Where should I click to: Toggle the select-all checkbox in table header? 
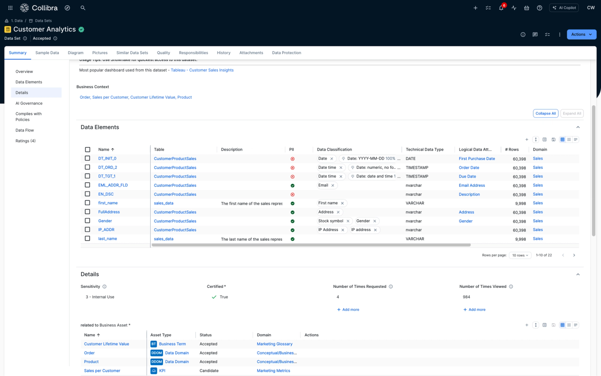point(87,150)
